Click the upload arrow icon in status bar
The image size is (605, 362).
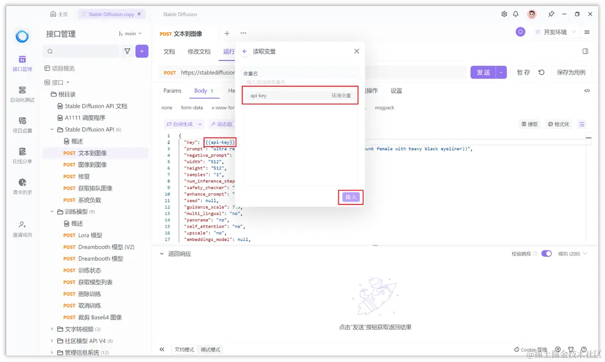(558, 349)
